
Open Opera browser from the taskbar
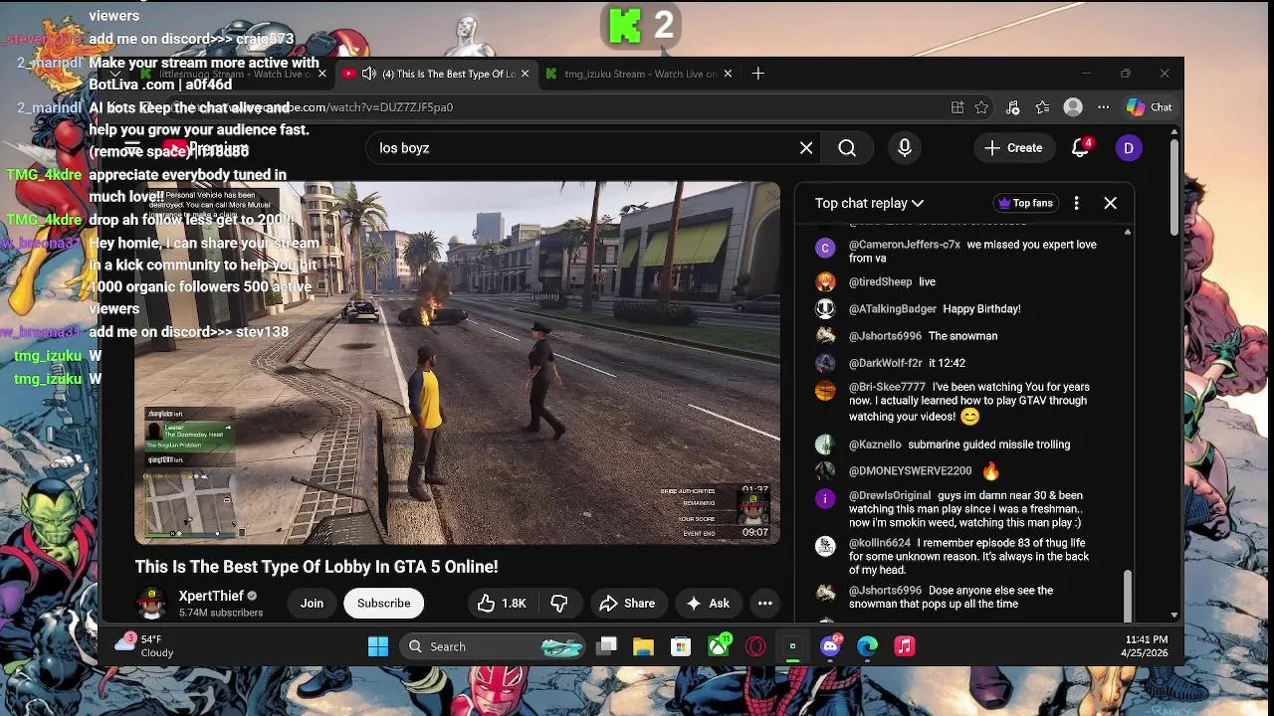pos(755,647)
